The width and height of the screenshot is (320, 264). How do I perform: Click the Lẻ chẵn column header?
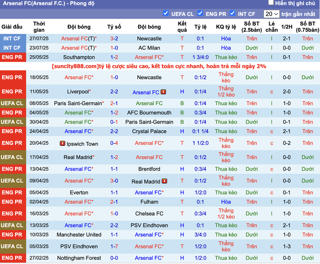point(271,27)
